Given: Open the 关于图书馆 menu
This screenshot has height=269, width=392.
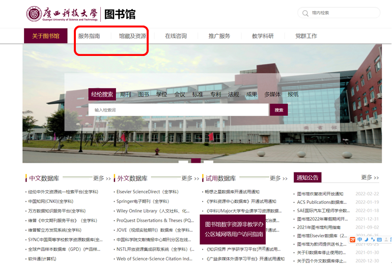Looking at the screenshot, I should [x=46, y=36].
